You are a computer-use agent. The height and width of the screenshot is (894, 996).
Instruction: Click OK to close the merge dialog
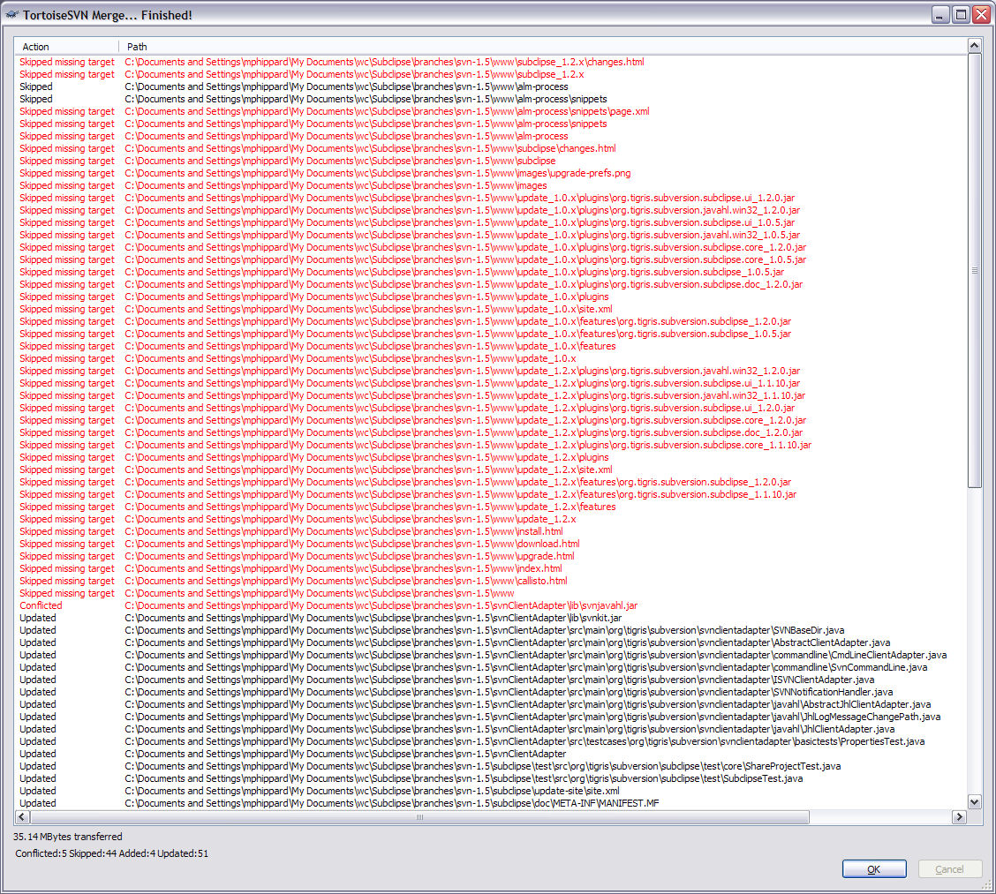click(873, 868)
